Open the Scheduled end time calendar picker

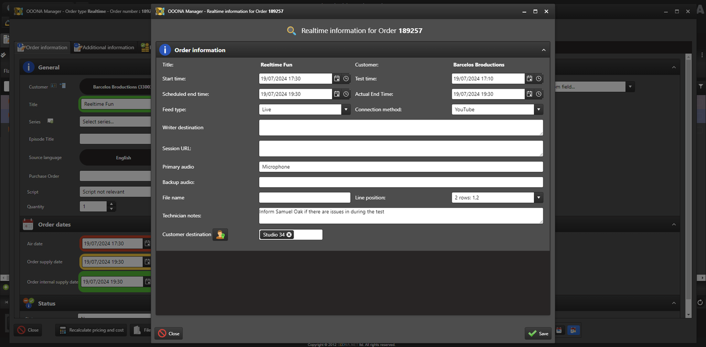(336, 94)
